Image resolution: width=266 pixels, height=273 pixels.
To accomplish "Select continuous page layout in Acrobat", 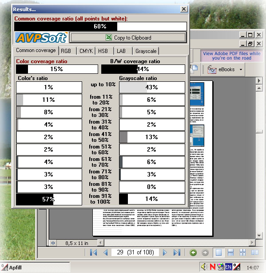I will (x=230, y=252).
